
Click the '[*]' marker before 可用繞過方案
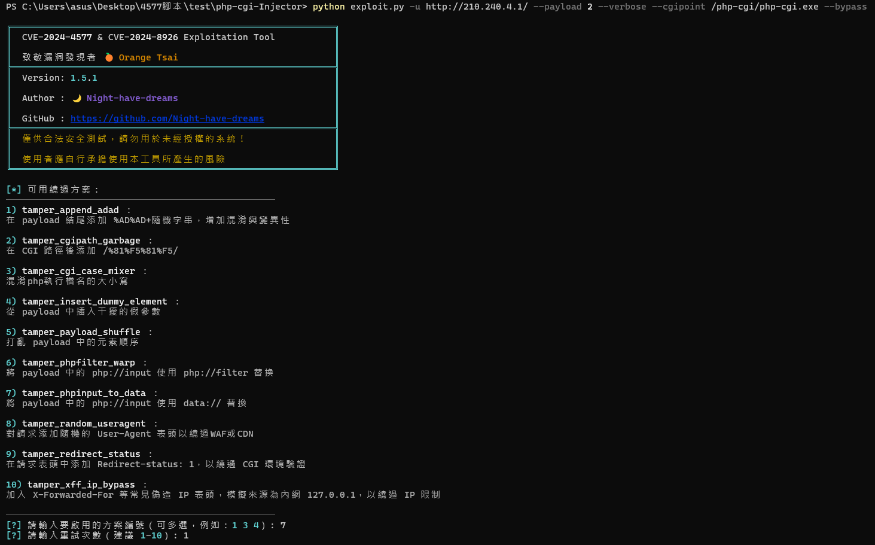(x=14, y=190)
